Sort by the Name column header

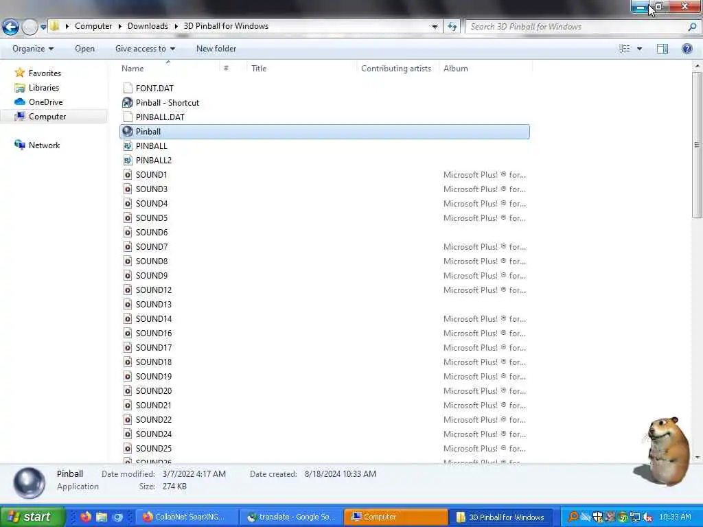(170, 69)
